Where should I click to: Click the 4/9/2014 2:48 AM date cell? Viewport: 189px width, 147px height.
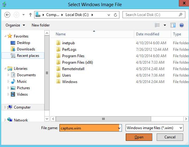150,69
